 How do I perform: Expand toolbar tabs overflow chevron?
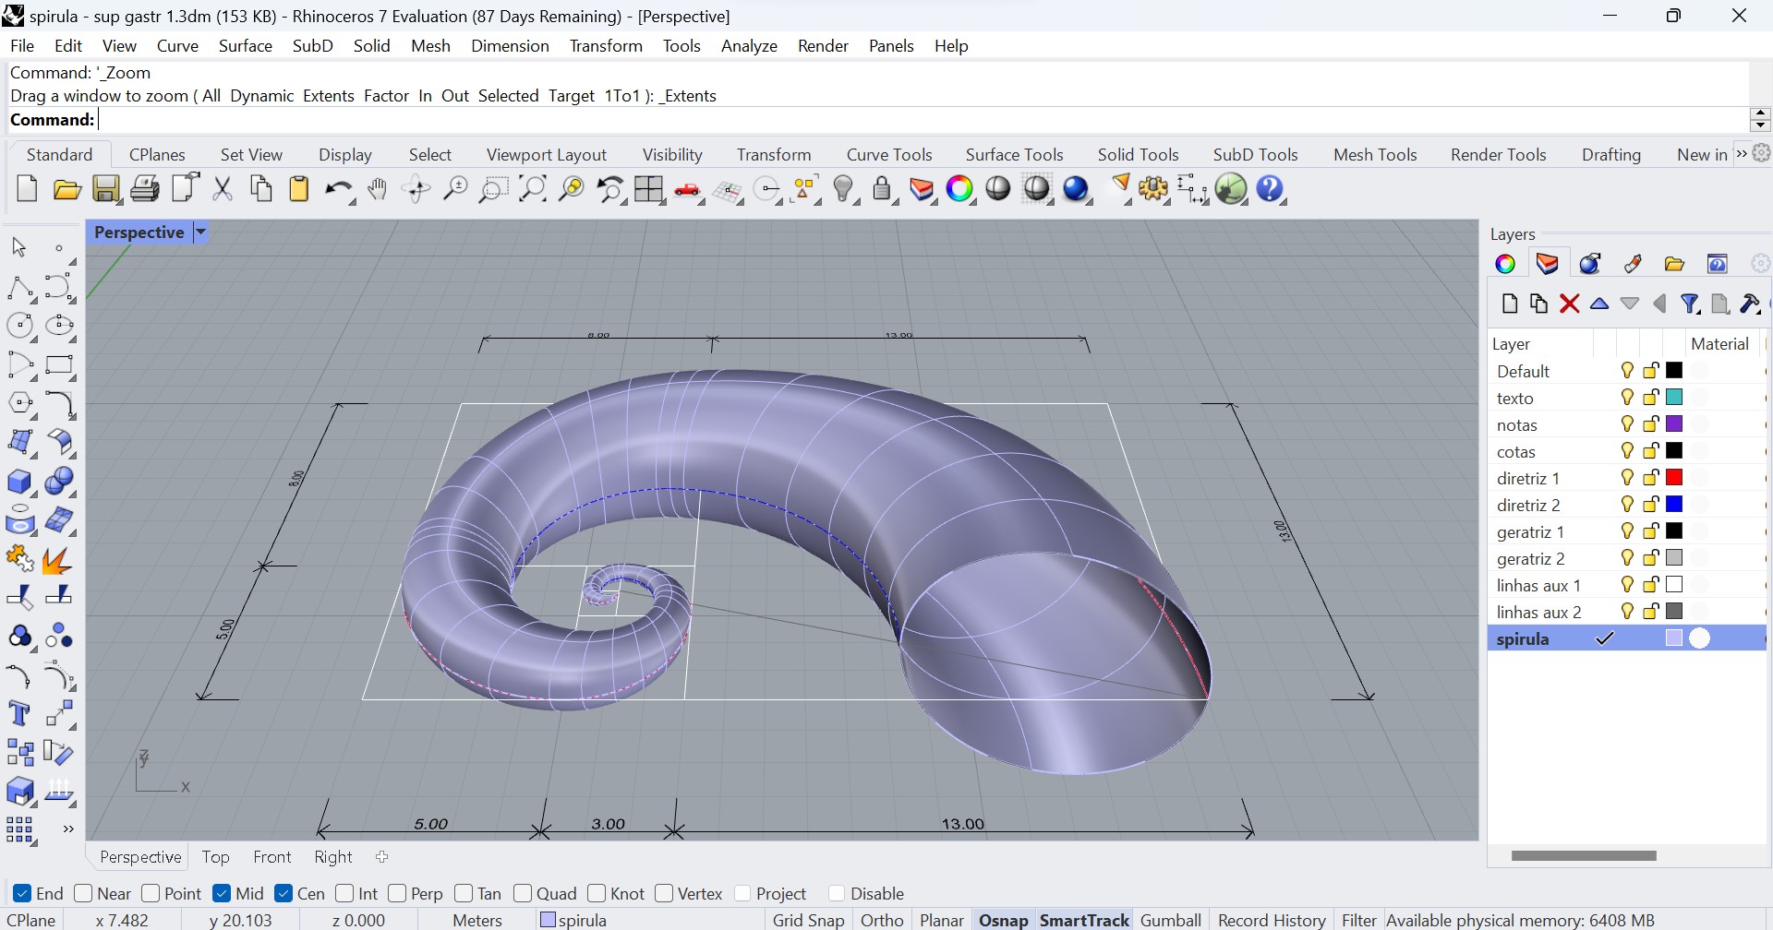tap(1742, 154)
